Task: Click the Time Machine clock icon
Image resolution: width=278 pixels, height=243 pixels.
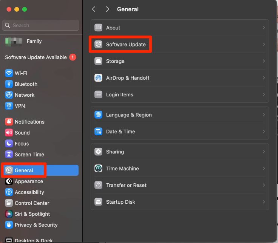Action: [x=98, y=168]
